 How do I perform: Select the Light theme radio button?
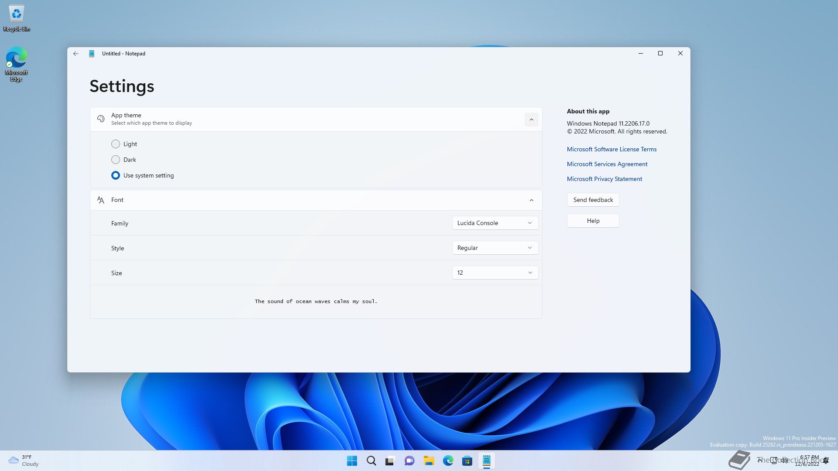coord(116,144)
